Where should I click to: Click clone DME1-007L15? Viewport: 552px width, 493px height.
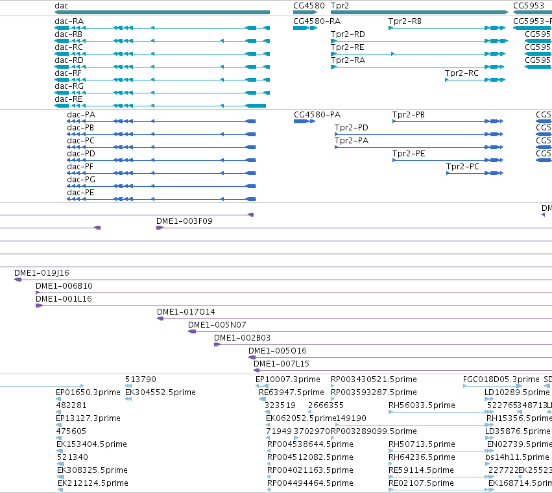click(282, 364)
